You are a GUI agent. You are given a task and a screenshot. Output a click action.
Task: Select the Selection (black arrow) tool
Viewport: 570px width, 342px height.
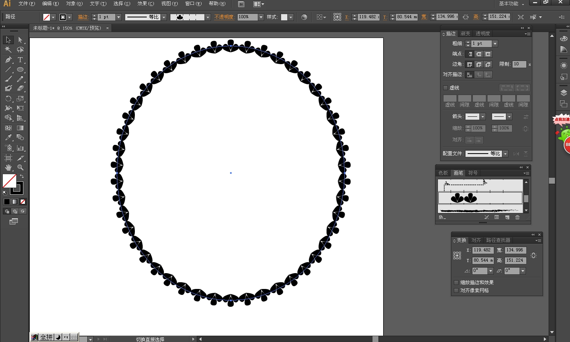[8, 40]
